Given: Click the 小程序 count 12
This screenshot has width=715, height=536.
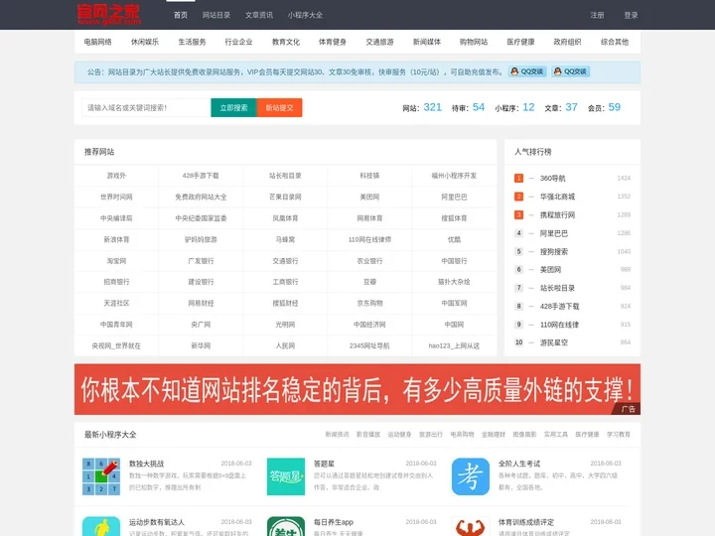Looking at the screenshot, I should (528, 107).
